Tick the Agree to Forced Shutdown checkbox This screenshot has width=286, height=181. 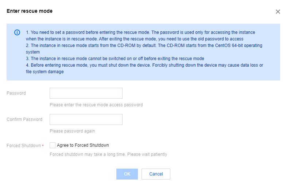point(53,145)
